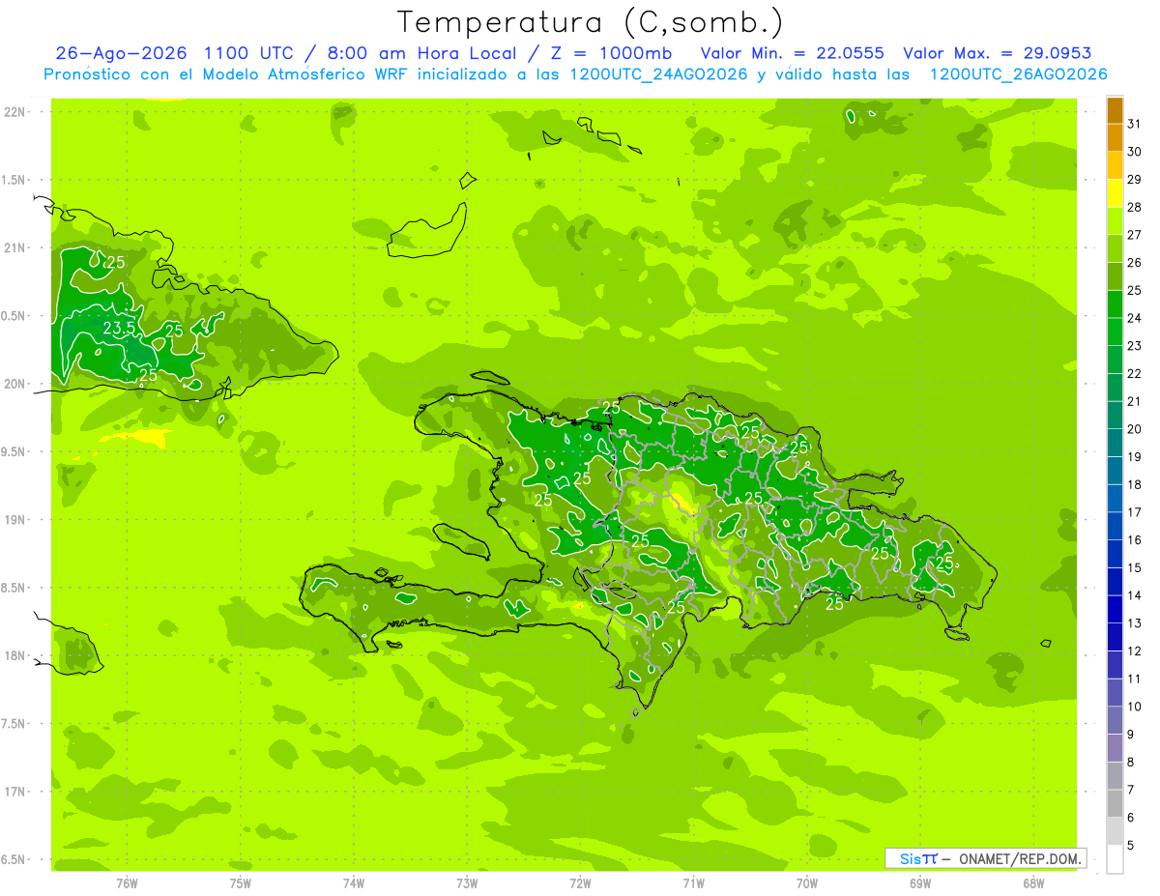The width and height of the screenshot is (1160, 896).
Task: Click the colorbar label "10"
Action: point(1135,707)
